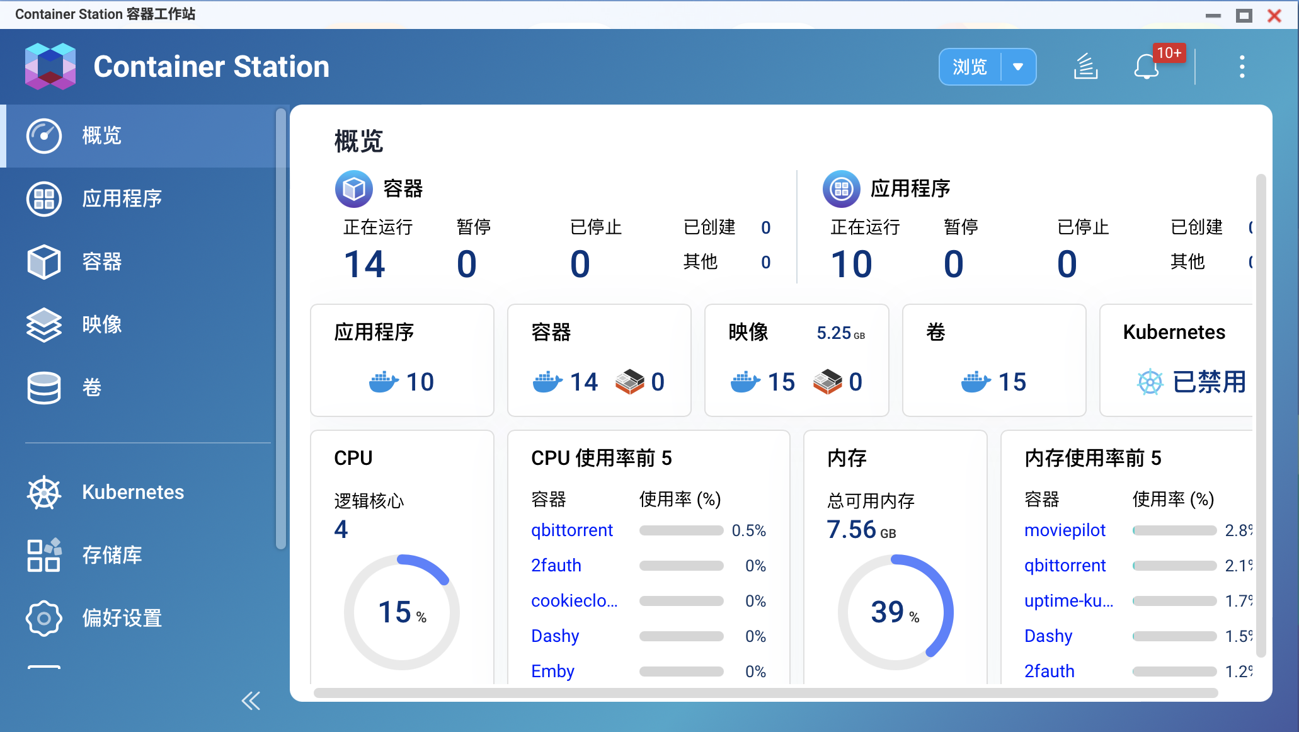The image size is (1299, 732).
Task: Open the qbittorrent link in CPU list
Action: coord(571,530)
